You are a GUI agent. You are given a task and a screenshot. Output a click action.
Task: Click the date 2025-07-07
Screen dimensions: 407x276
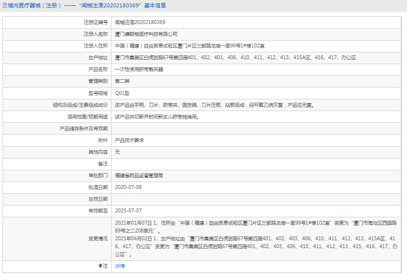point(128,210)
